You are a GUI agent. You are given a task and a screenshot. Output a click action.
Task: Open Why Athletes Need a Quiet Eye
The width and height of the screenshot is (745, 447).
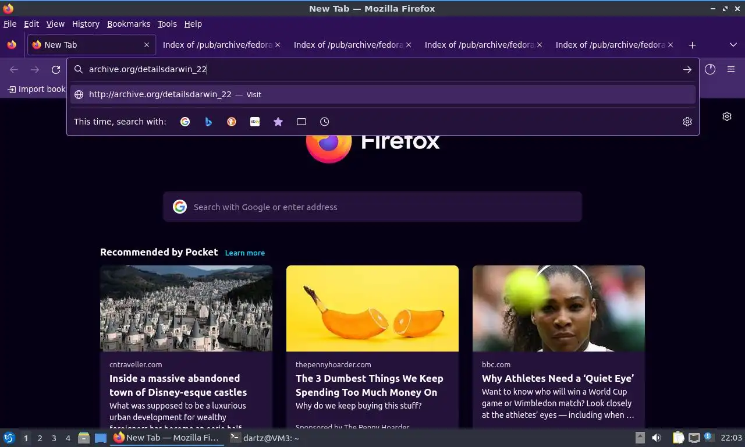pyautogui.click(x=558, y=378)
